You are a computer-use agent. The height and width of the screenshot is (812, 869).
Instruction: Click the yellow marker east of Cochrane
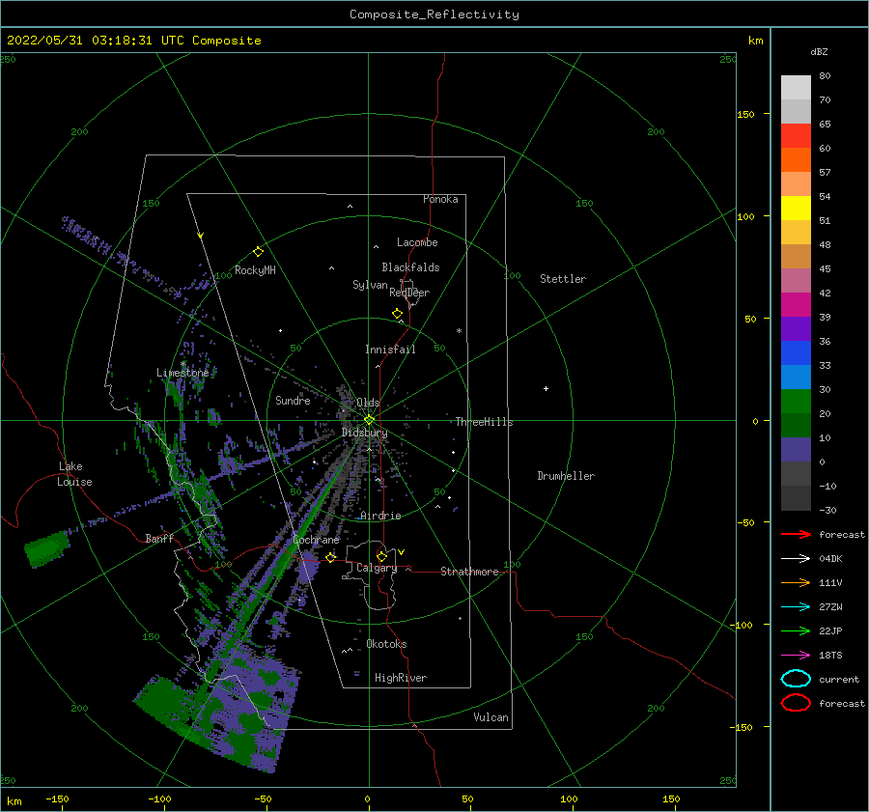[x=330, y=557]
